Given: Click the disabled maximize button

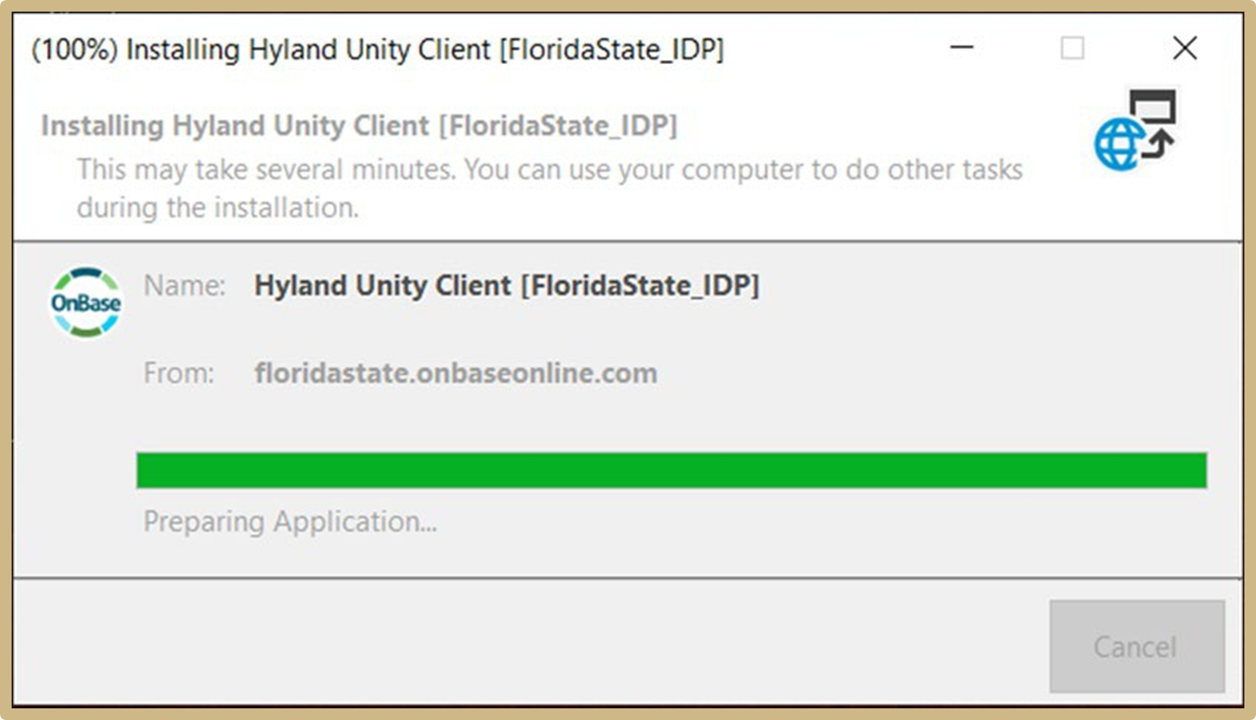Looking at the screenshot, I should point(1072,48).
